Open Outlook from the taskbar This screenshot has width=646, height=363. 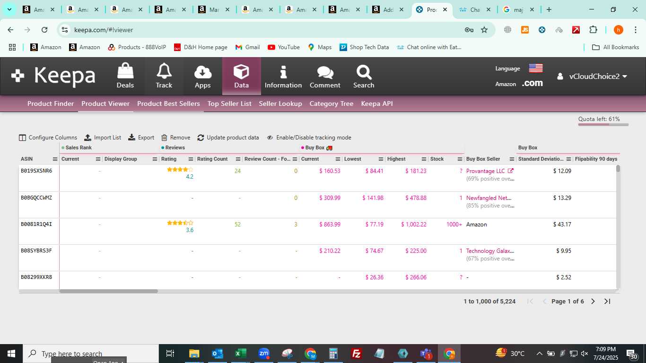point(218,354)
